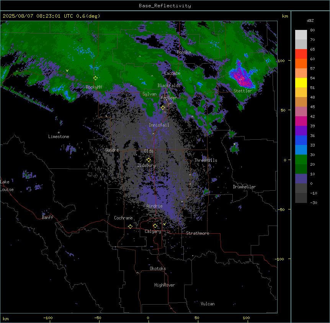The width and height of the screenshot is (330, 323).
Task: Click the Banff town label
Action: (47, 218)
